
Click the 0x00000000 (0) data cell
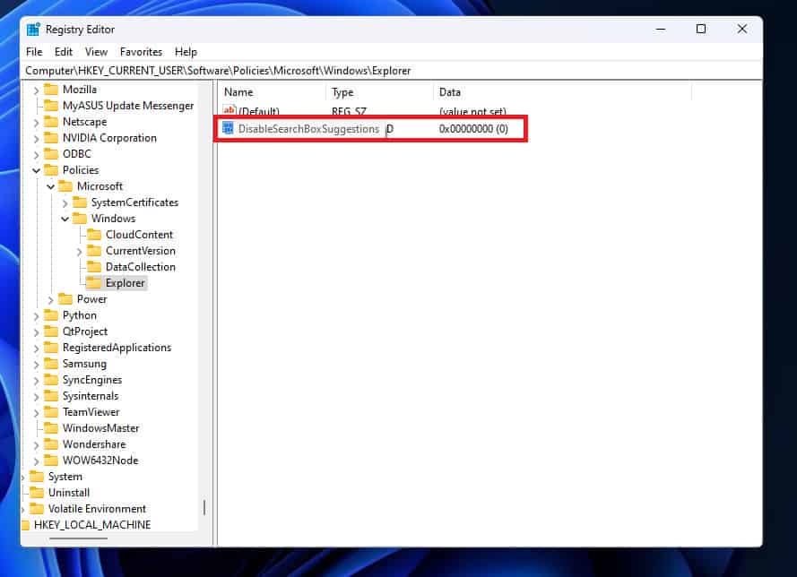click(x=473, y=129)
